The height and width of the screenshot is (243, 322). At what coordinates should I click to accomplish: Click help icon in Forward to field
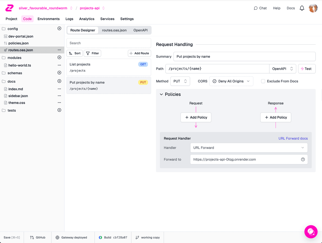303,159
